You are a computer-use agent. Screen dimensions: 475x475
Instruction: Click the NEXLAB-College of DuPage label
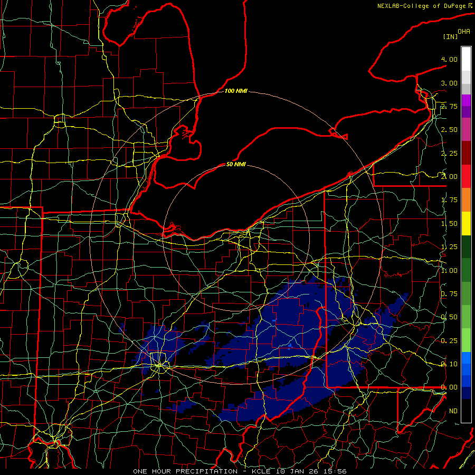[x=422, y=6]
